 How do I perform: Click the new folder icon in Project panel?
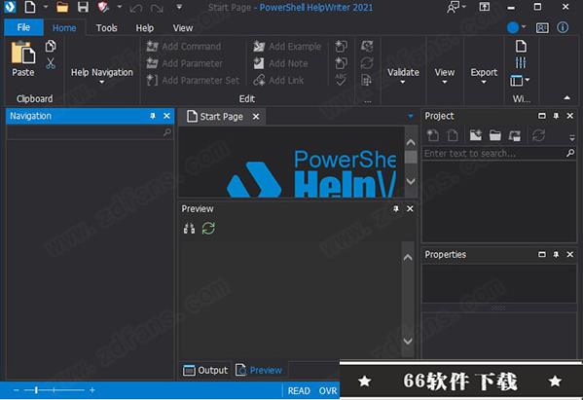[476, 135]
